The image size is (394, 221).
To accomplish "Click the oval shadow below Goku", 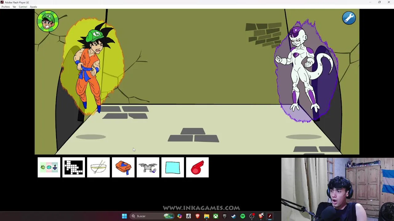I will [91, 137].
